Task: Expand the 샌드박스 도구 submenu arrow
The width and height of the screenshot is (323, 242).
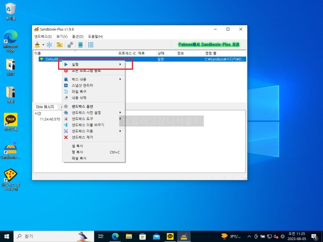Action: click(120, 118)
